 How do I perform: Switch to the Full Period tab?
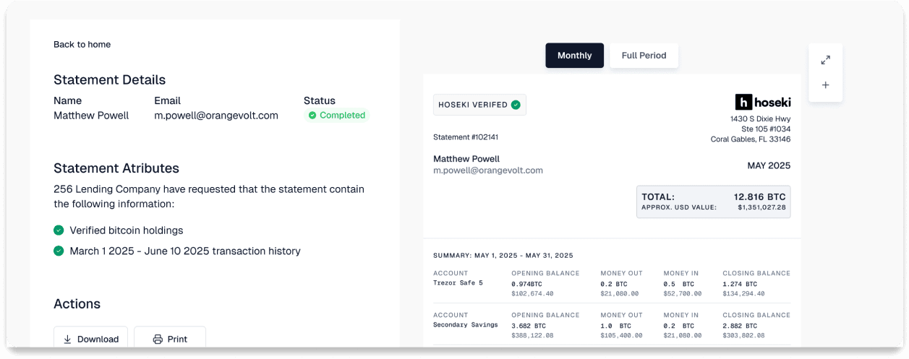(644, 56)
